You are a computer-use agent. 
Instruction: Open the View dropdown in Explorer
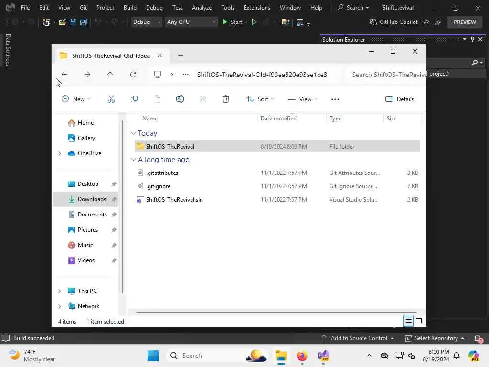point(302,99)
